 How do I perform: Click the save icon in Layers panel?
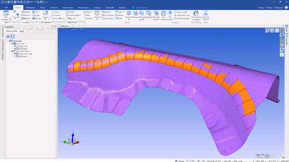[12, 36]
